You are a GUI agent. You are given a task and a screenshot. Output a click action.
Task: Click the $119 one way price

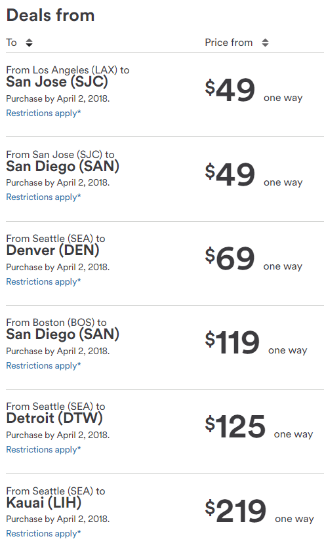click(256, 343)
